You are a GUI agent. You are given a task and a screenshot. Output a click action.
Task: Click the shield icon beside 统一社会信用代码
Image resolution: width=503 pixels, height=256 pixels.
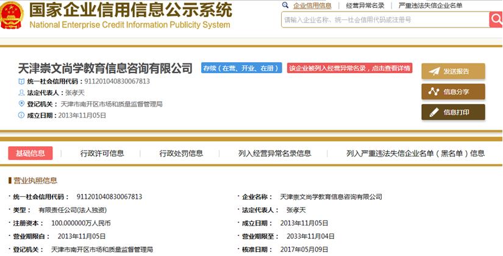click(x=21, y=82)
